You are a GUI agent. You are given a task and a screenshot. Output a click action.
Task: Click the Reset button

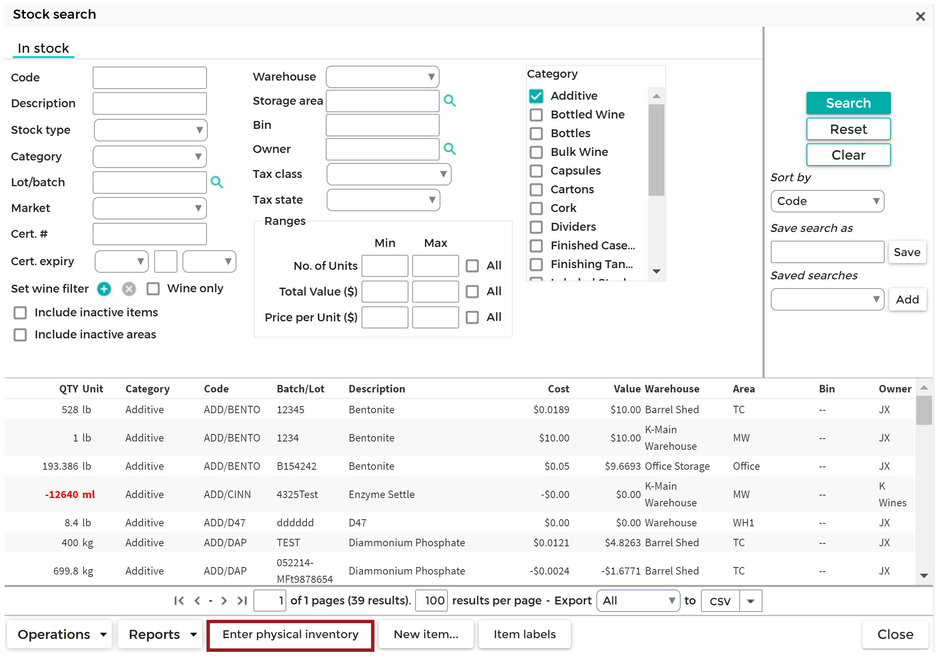pyautogui.click(x=848, y=129)
